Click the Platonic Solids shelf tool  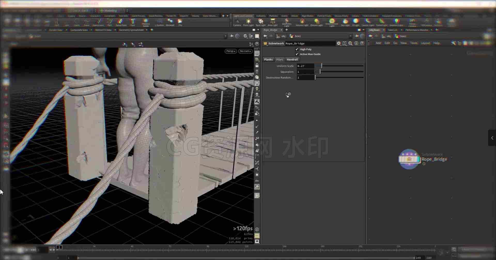click(x=146, y=22)
